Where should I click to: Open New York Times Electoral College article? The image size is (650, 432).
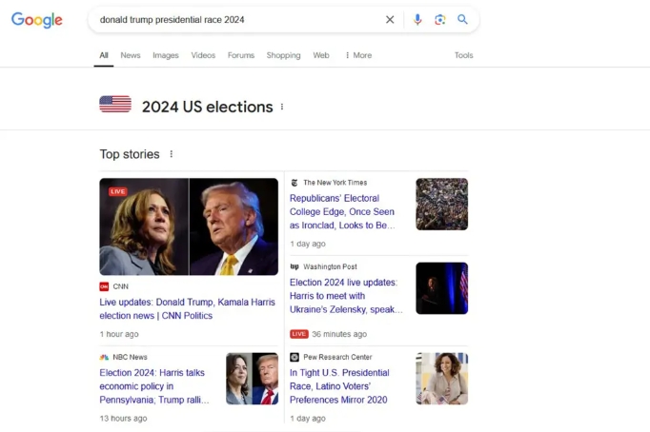[342, 212]
